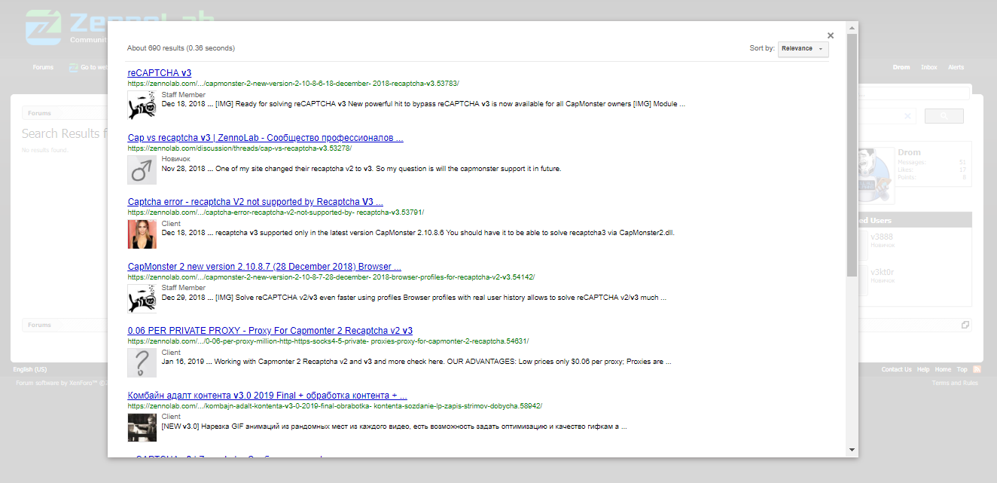The height and width of the screenshot is (483, 997).
Task: Open the 'Cap vs recaptcha v3' result link
Action: [266, 138]
